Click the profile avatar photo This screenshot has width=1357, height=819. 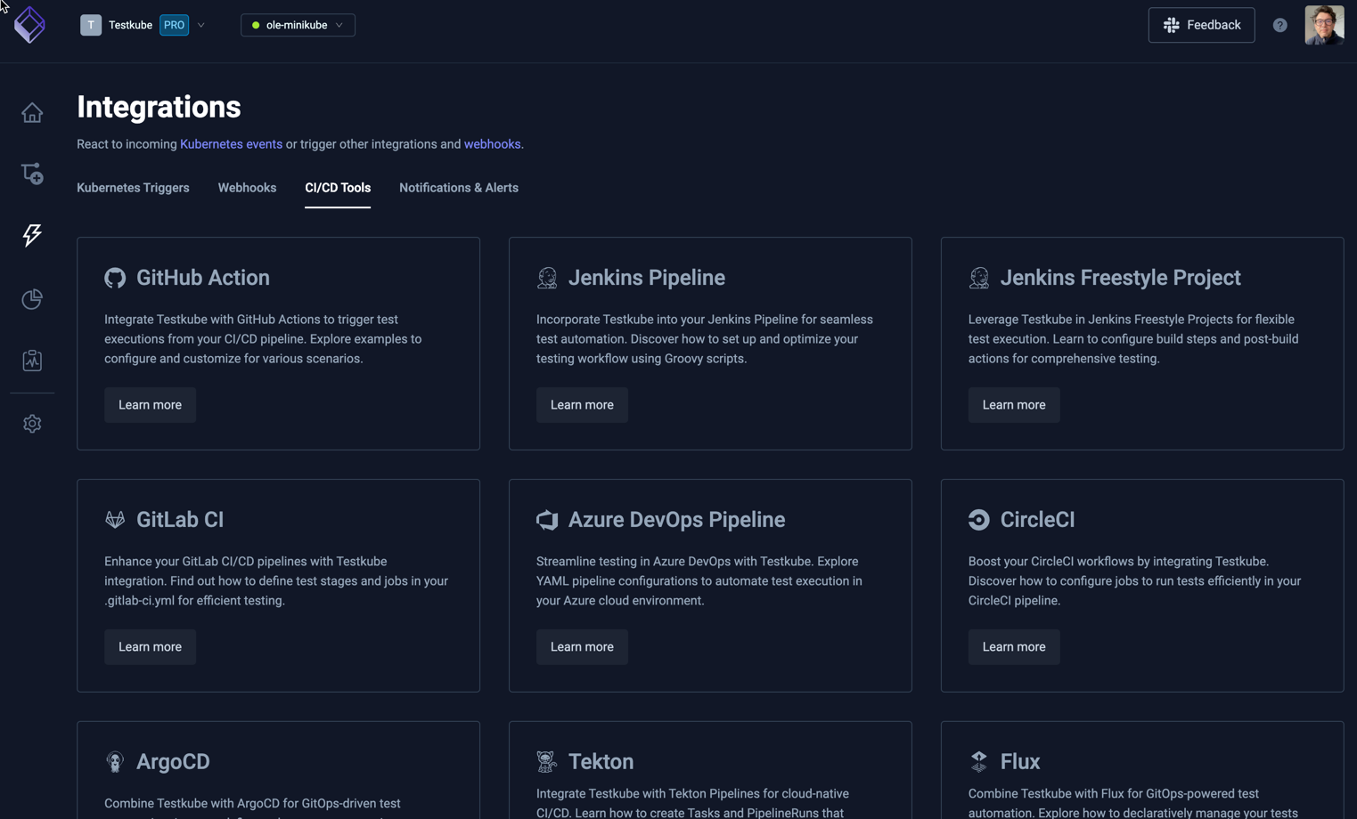[x=1324, y=25]
